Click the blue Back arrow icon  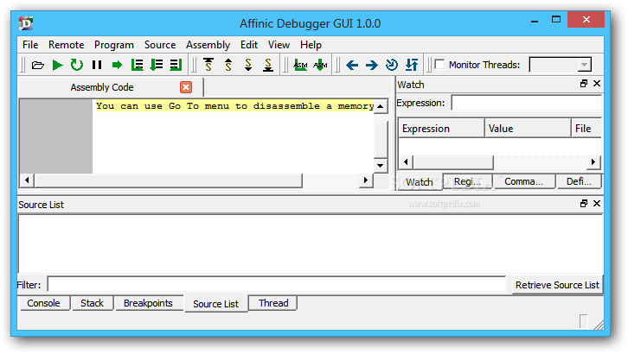(x=352, y=65)
